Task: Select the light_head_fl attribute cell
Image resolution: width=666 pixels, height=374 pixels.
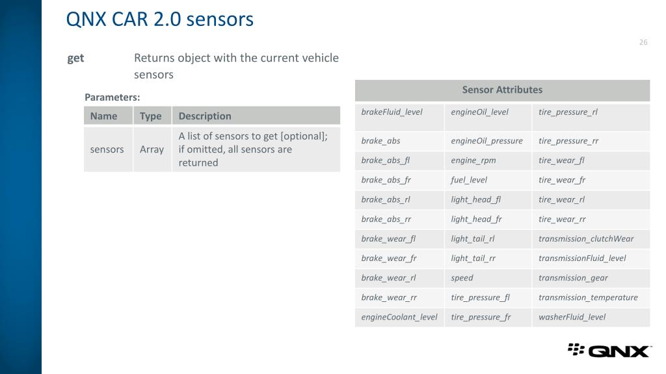Action: coord(488,199)
